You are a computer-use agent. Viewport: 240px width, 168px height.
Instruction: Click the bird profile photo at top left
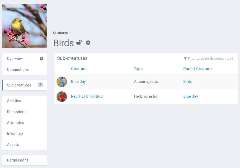point(24,26)
